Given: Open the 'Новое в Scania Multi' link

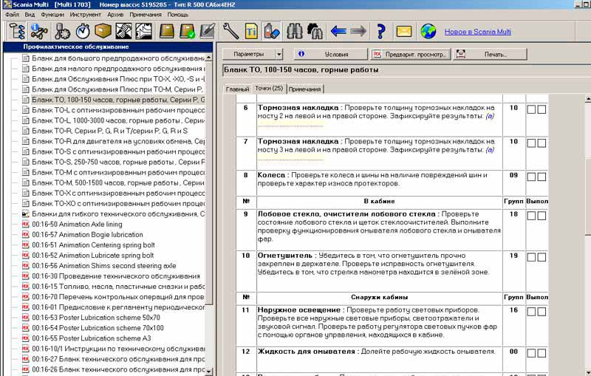Looking at the screenshot, I should click(x=477, y=32).
